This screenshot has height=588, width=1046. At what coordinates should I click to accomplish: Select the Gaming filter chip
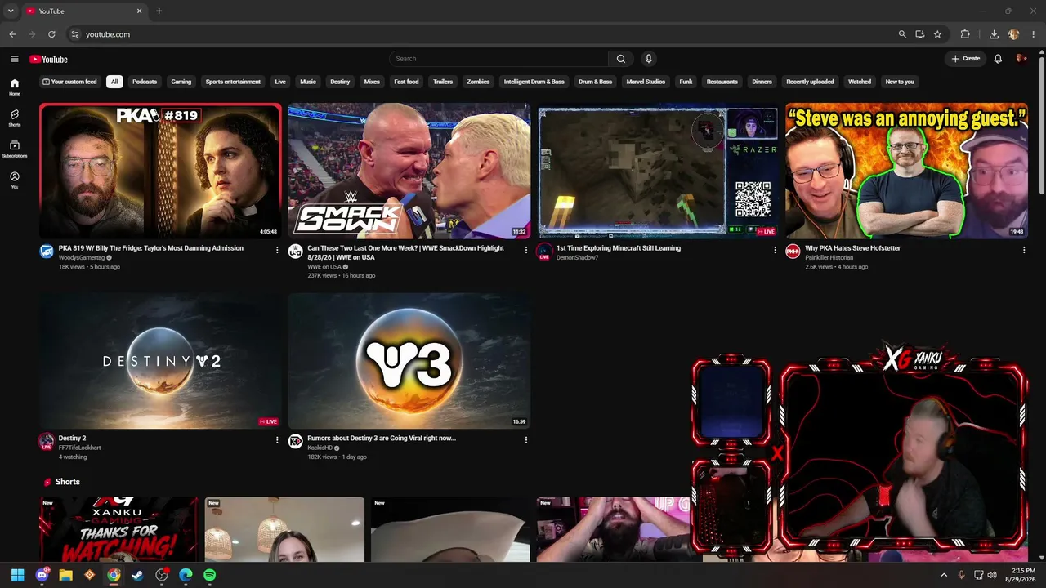pos(181,82)
